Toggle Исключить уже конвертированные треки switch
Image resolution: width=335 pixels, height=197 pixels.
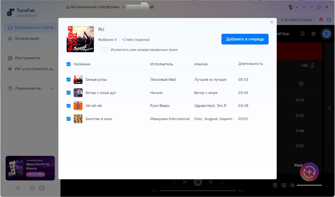pos(104,50)
